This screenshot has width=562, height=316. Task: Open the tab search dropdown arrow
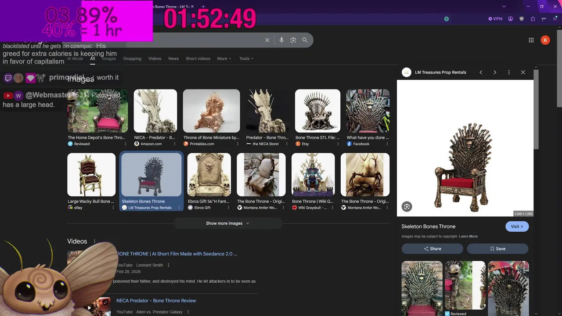(x=504, y=7)
